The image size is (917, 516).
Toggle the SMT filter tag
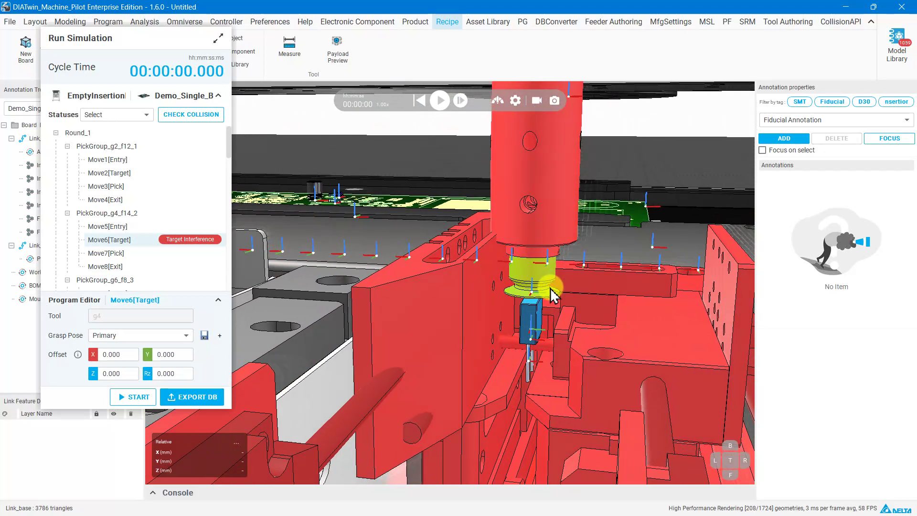[x=800, y=102]
